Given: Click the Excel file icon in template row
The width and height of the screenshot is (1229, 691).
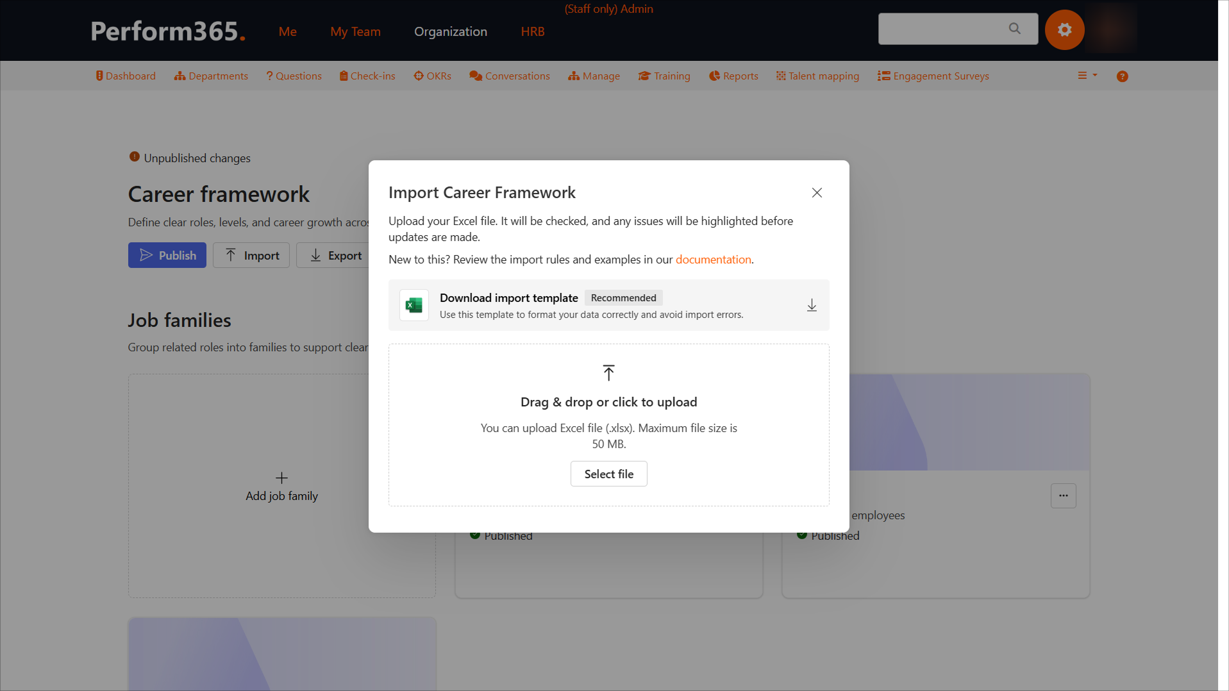Looking at the screenshot, I should tap(414, 305).
